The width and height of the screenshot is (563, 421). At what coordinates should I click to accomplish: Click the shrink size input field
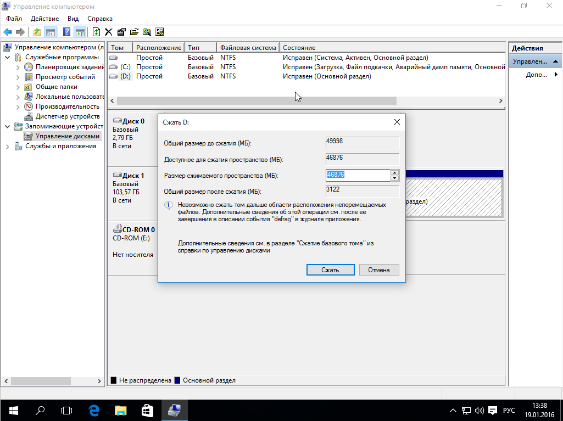point(358,175)
